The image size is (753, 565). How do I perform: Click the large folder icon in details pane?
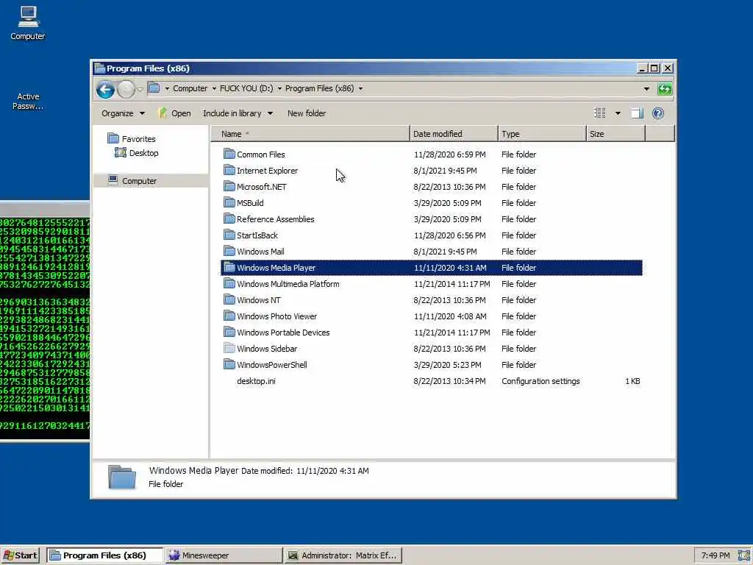[x=122, y=477]
